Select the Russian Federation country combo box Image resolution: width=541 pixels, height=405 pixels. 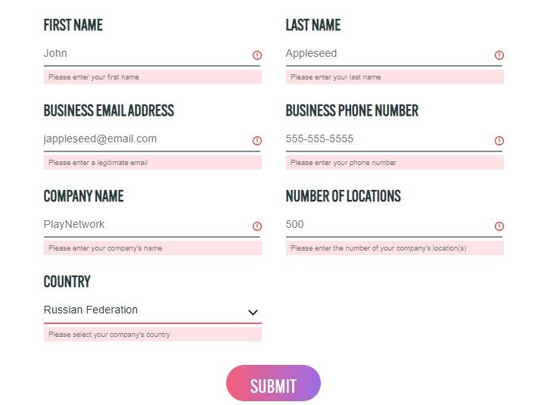pos(153,310)
